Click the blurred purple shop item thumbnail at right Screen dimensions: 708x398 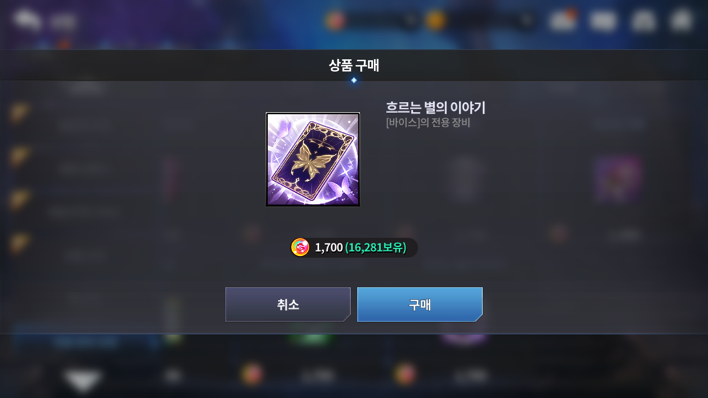pyautogui.click(x=618, y=179)
